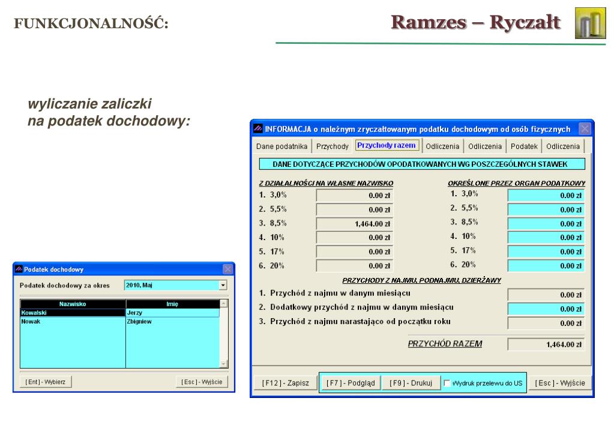Open the Podatek dochodowy za okres dropdown
This screenshot has height=425, width=614.
(x=223, y=285)
